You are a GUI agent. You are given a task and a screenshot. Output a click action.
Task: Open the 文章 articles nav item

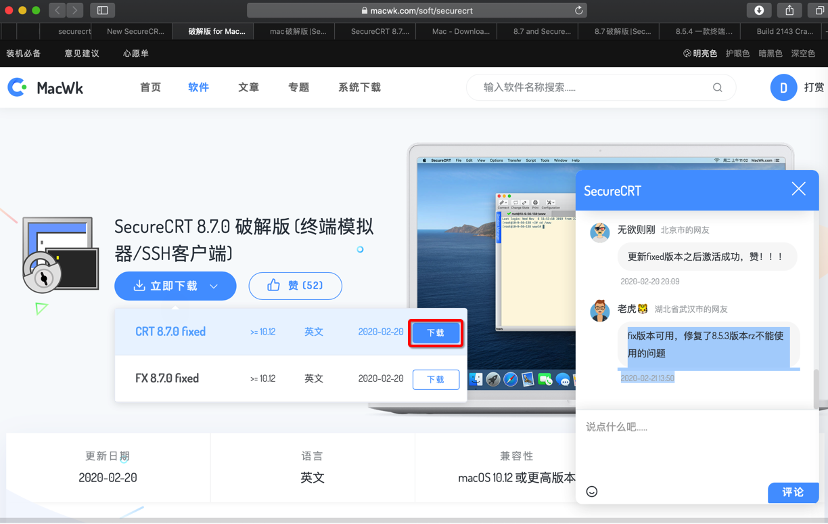click(x=248, y=87)
